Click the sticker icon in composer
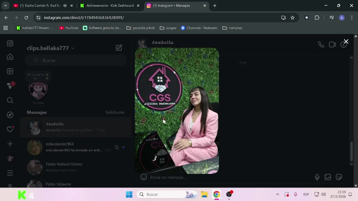Image resolution: width=358 pixels, height=201 pixels. 339,177
